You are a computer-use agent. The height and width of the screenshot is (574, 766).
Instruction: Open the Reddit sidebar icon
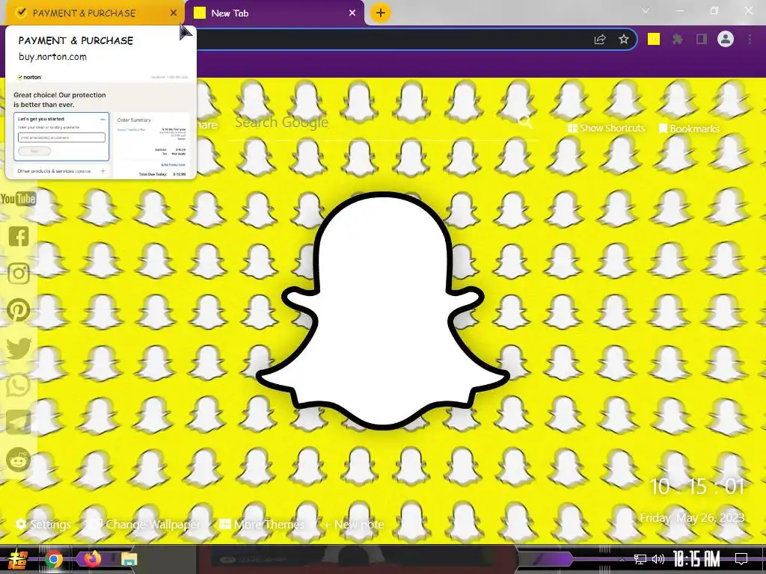pyautogui.click(x=19, y=460)
